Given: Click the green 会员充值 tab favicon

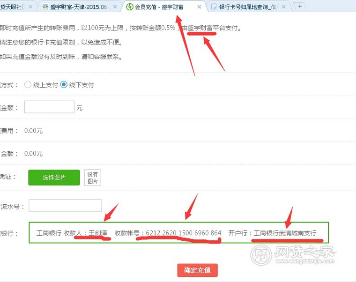Looking at the screenshot, I should point(130,7).
